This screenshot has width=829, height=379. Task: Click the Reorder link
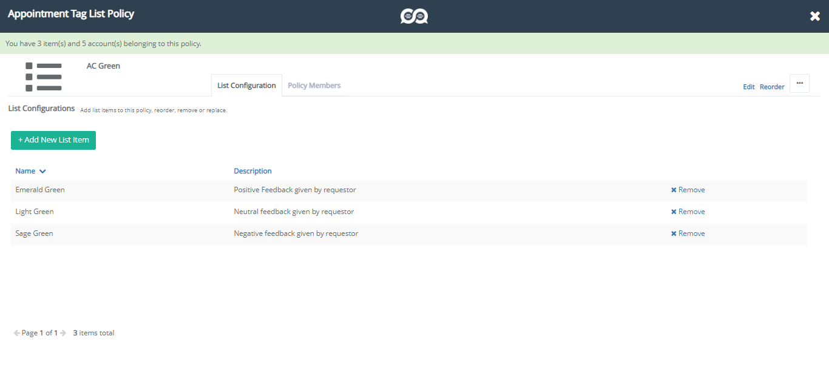772,87
